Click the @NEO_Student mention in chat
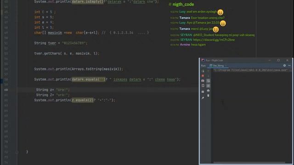294x165 pixels. pyautogui.click(x=204, y=35)
